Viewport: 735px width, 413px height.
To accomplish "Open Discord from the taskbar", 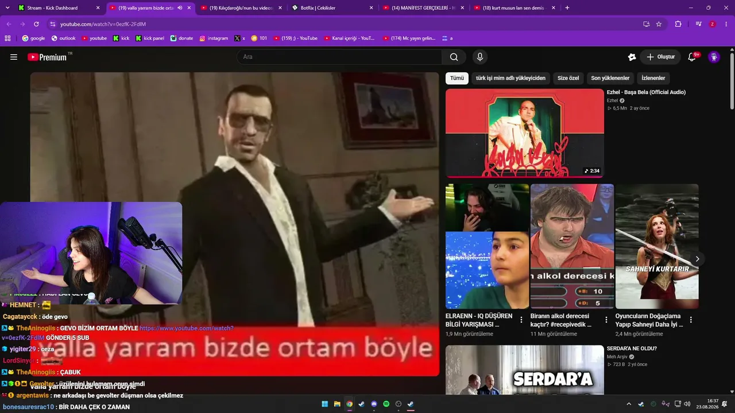I will [x=374, y=404].
